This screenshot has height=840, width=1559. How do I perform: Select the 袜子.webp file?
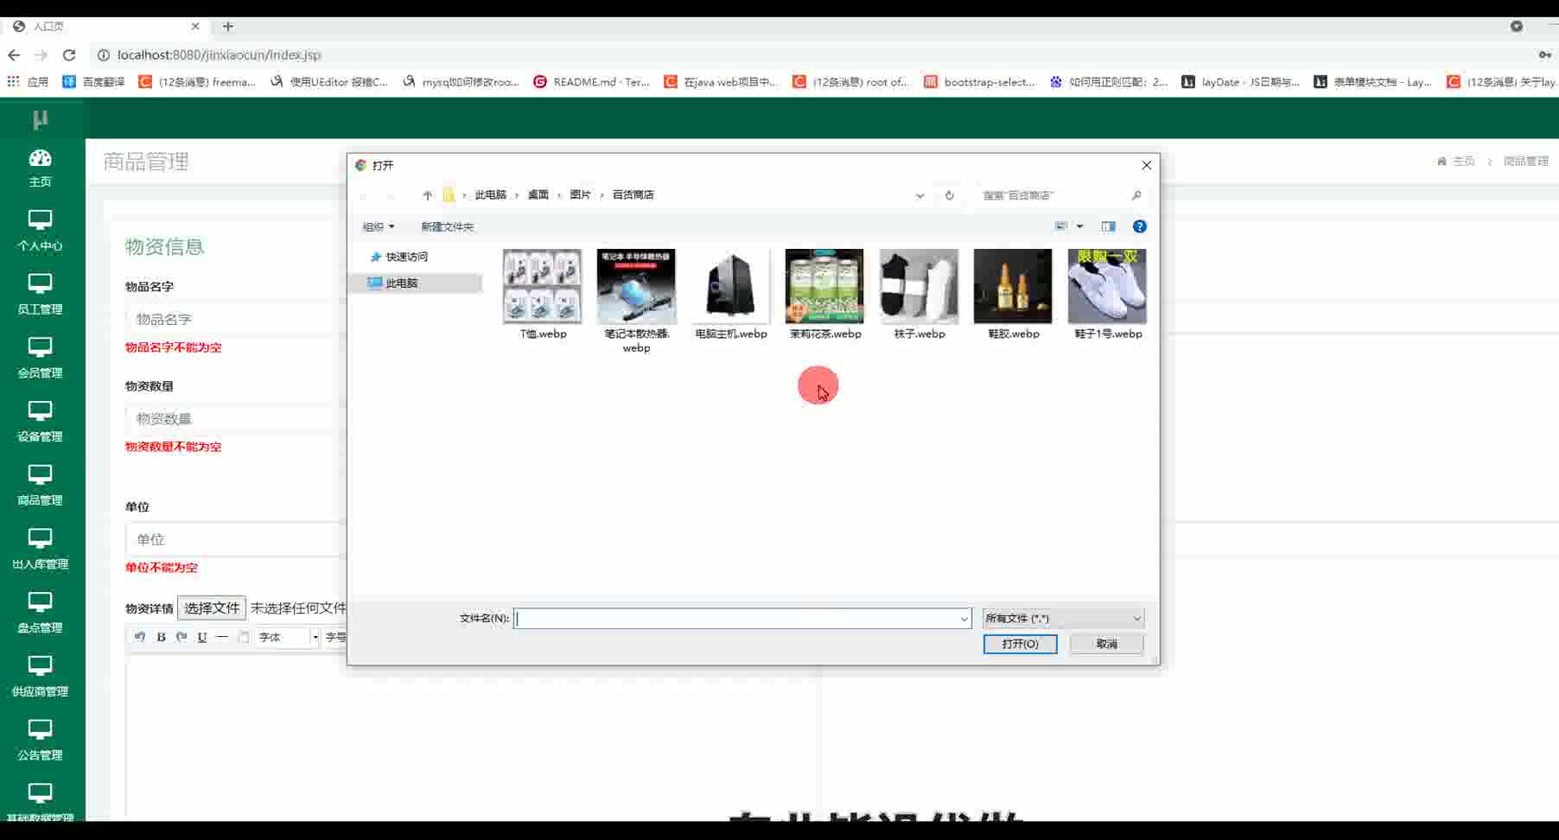919,295
